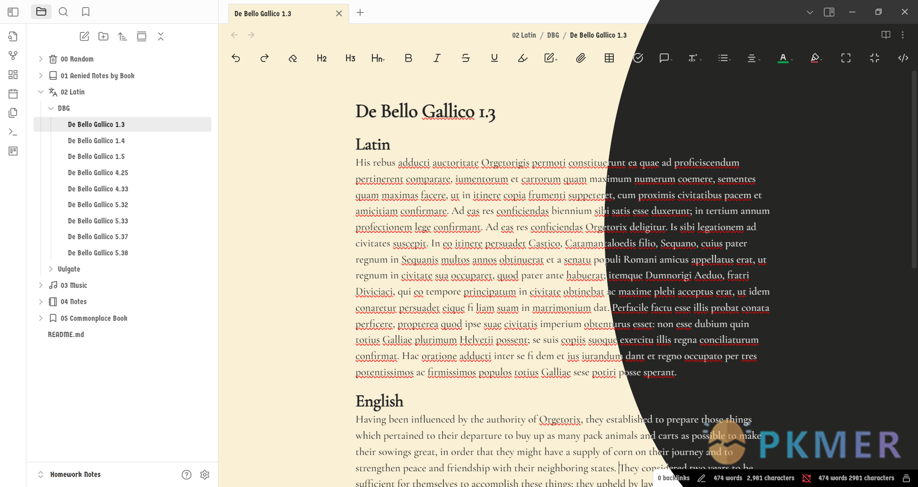Go to DBG in breadcrumb
The width and height of the screenshot is (918, 487).
[x=553, y=35]
